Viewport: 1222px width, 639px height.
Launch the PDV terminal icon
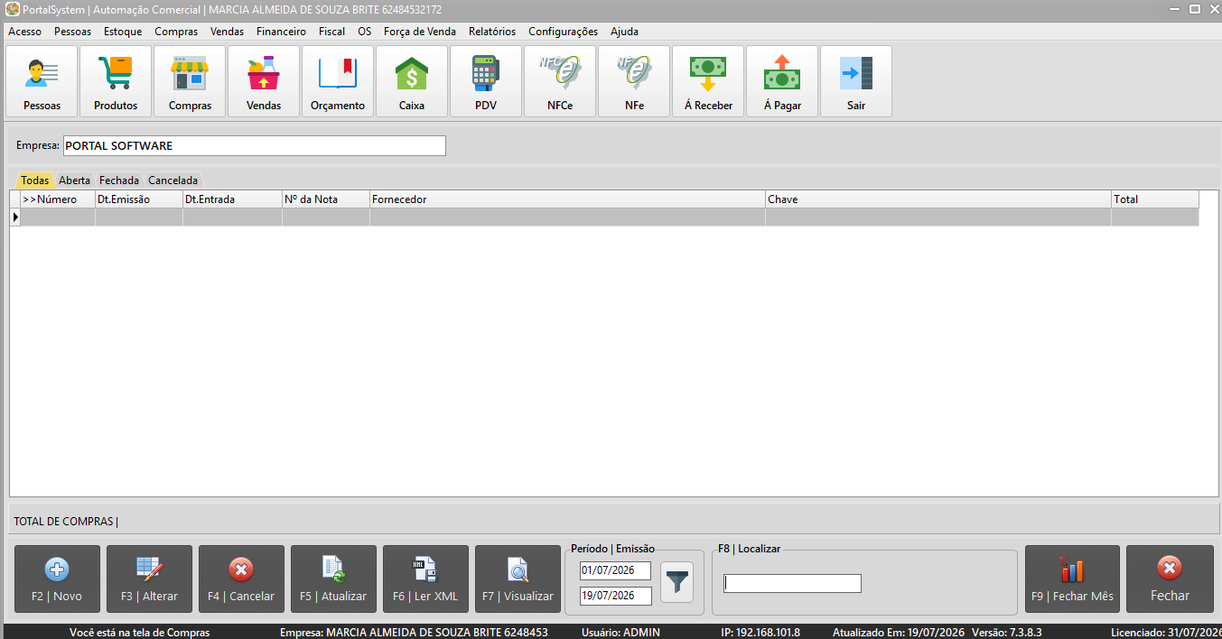click(486, 81)
